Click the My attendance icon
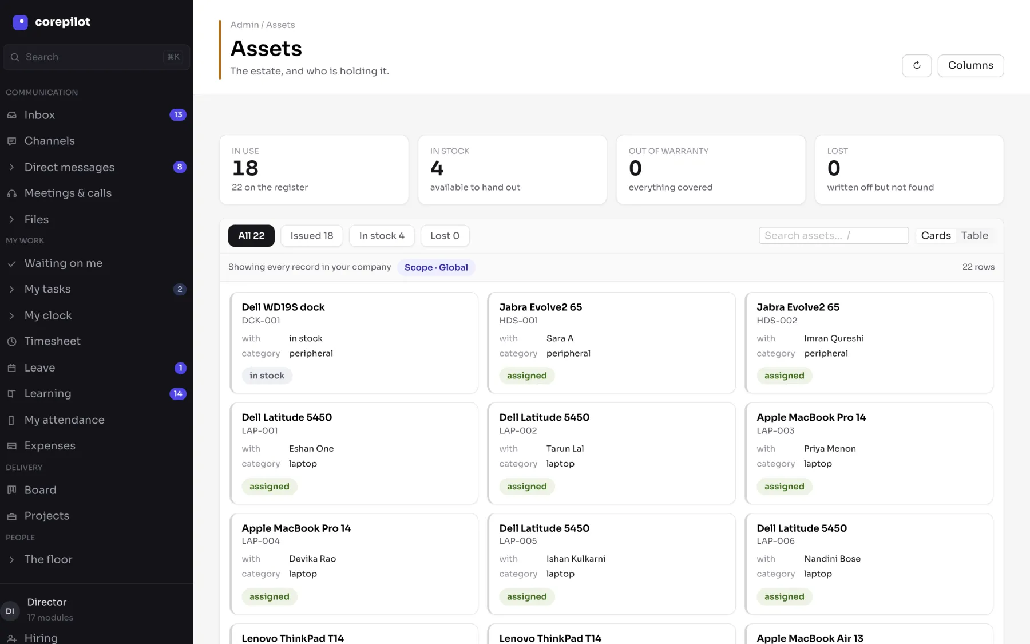 coord(11,420)
